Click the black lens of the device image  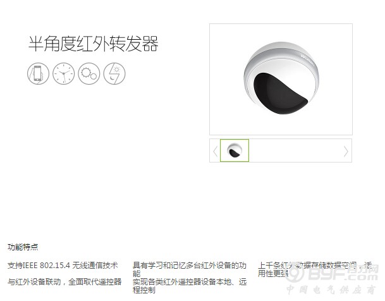pos(279,94)
